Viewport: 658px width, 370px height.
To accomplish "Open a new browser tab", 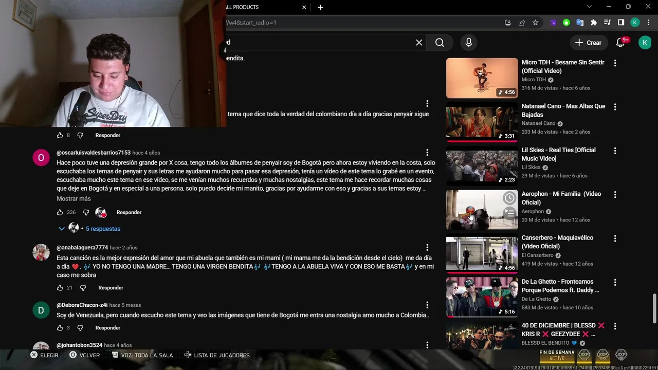I will 320,7.
